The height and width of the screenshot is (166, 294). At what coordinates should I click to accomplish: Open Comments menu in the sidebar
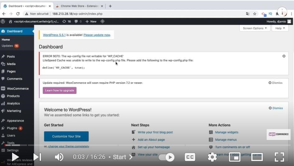click(x=17, y=79)
